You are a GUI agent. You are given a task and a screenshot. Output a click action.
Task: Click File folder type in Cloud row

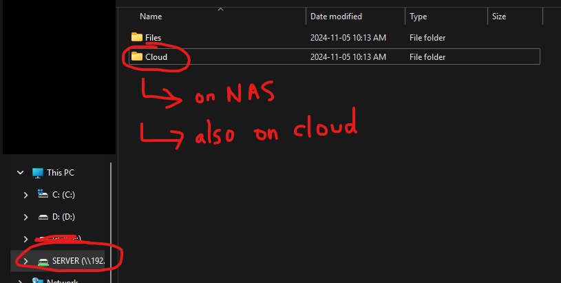click(x=427, y=57)
